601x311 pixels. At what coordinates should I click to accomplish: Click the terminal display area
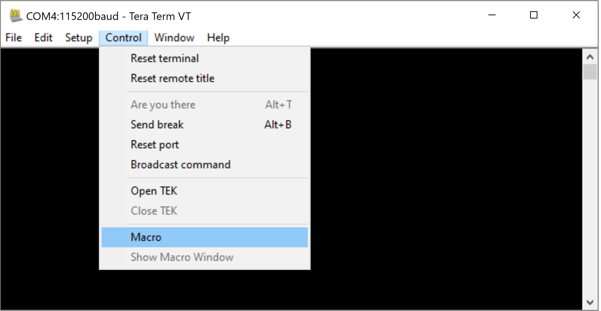[436, 181]
